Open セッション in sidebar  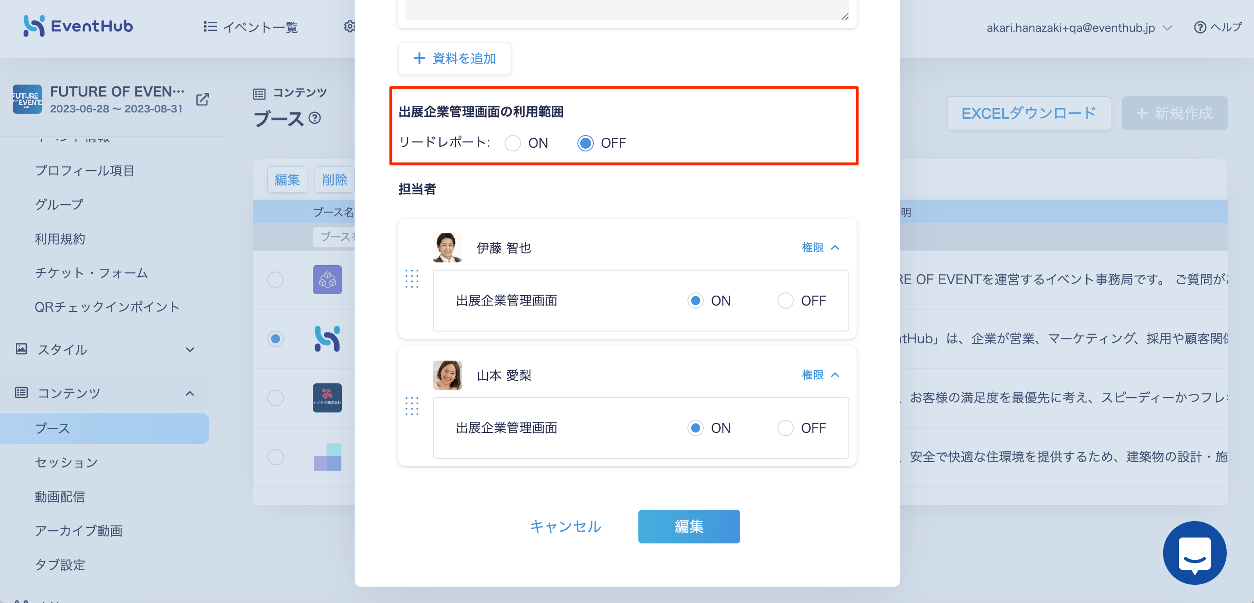point(66,462)
